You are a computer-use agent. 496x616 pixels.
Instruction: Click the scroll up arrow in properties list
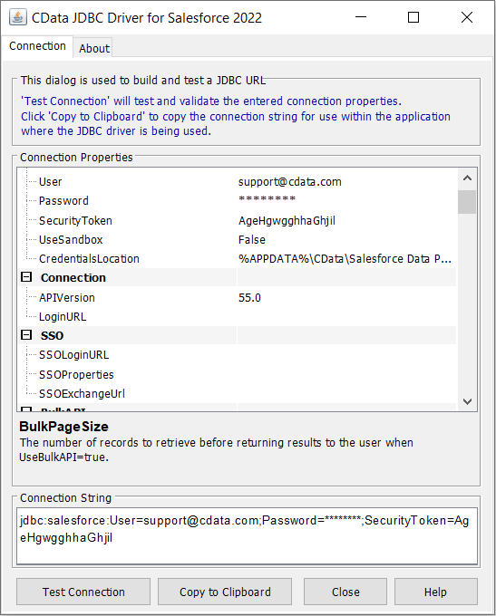(x=467, y=178)
